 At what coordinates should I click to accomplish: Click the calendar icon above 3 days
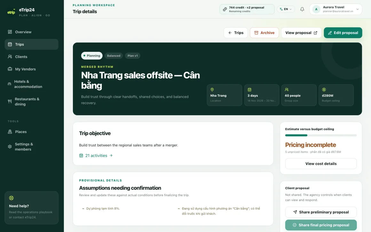pos(249,90)
